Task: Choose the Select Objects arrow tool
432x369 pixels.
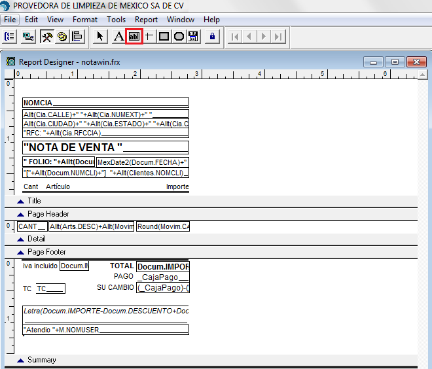Action: coord(100,37)
